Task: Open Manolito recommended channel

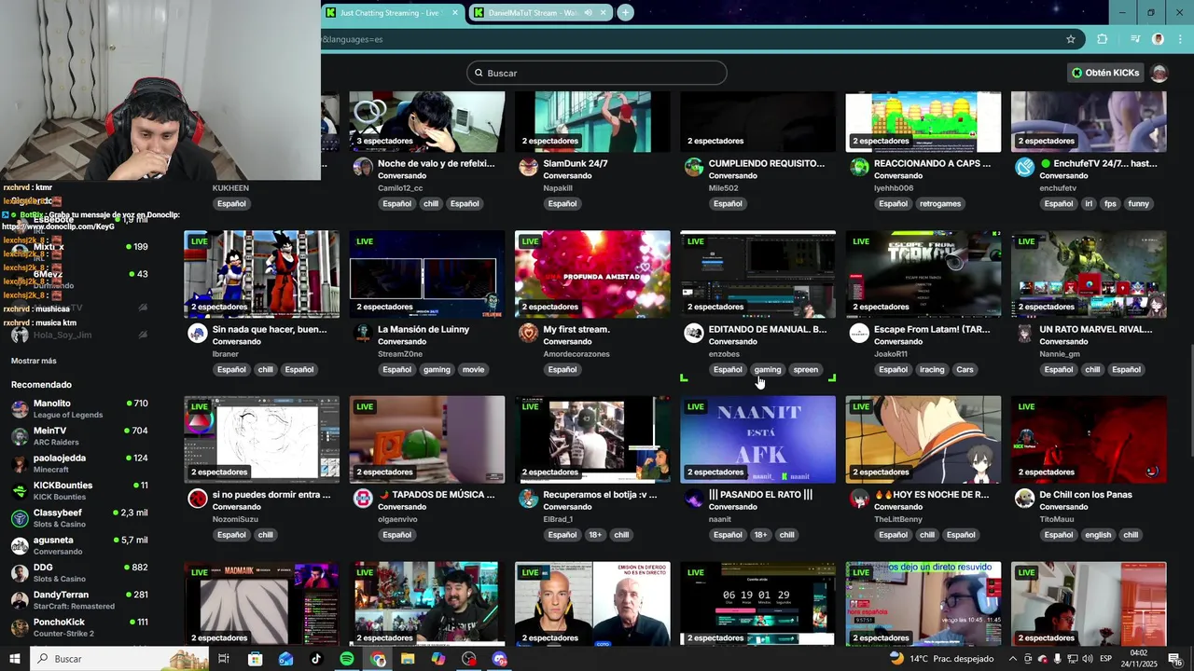Action: [x=79, y=409]
